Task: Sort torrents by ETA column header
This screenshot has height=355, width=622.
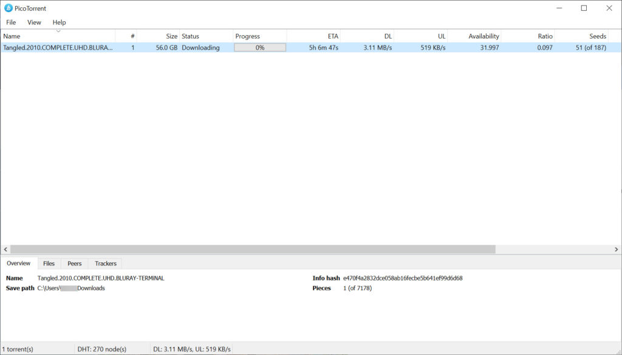Action: coord(313,36)
